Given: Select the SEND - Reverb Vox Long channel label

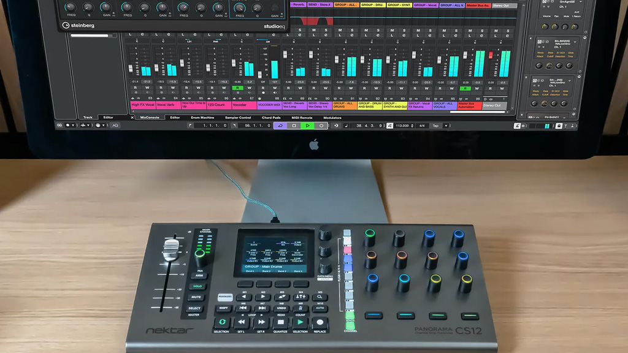Looking at the screenshot, I should point(294,105).
